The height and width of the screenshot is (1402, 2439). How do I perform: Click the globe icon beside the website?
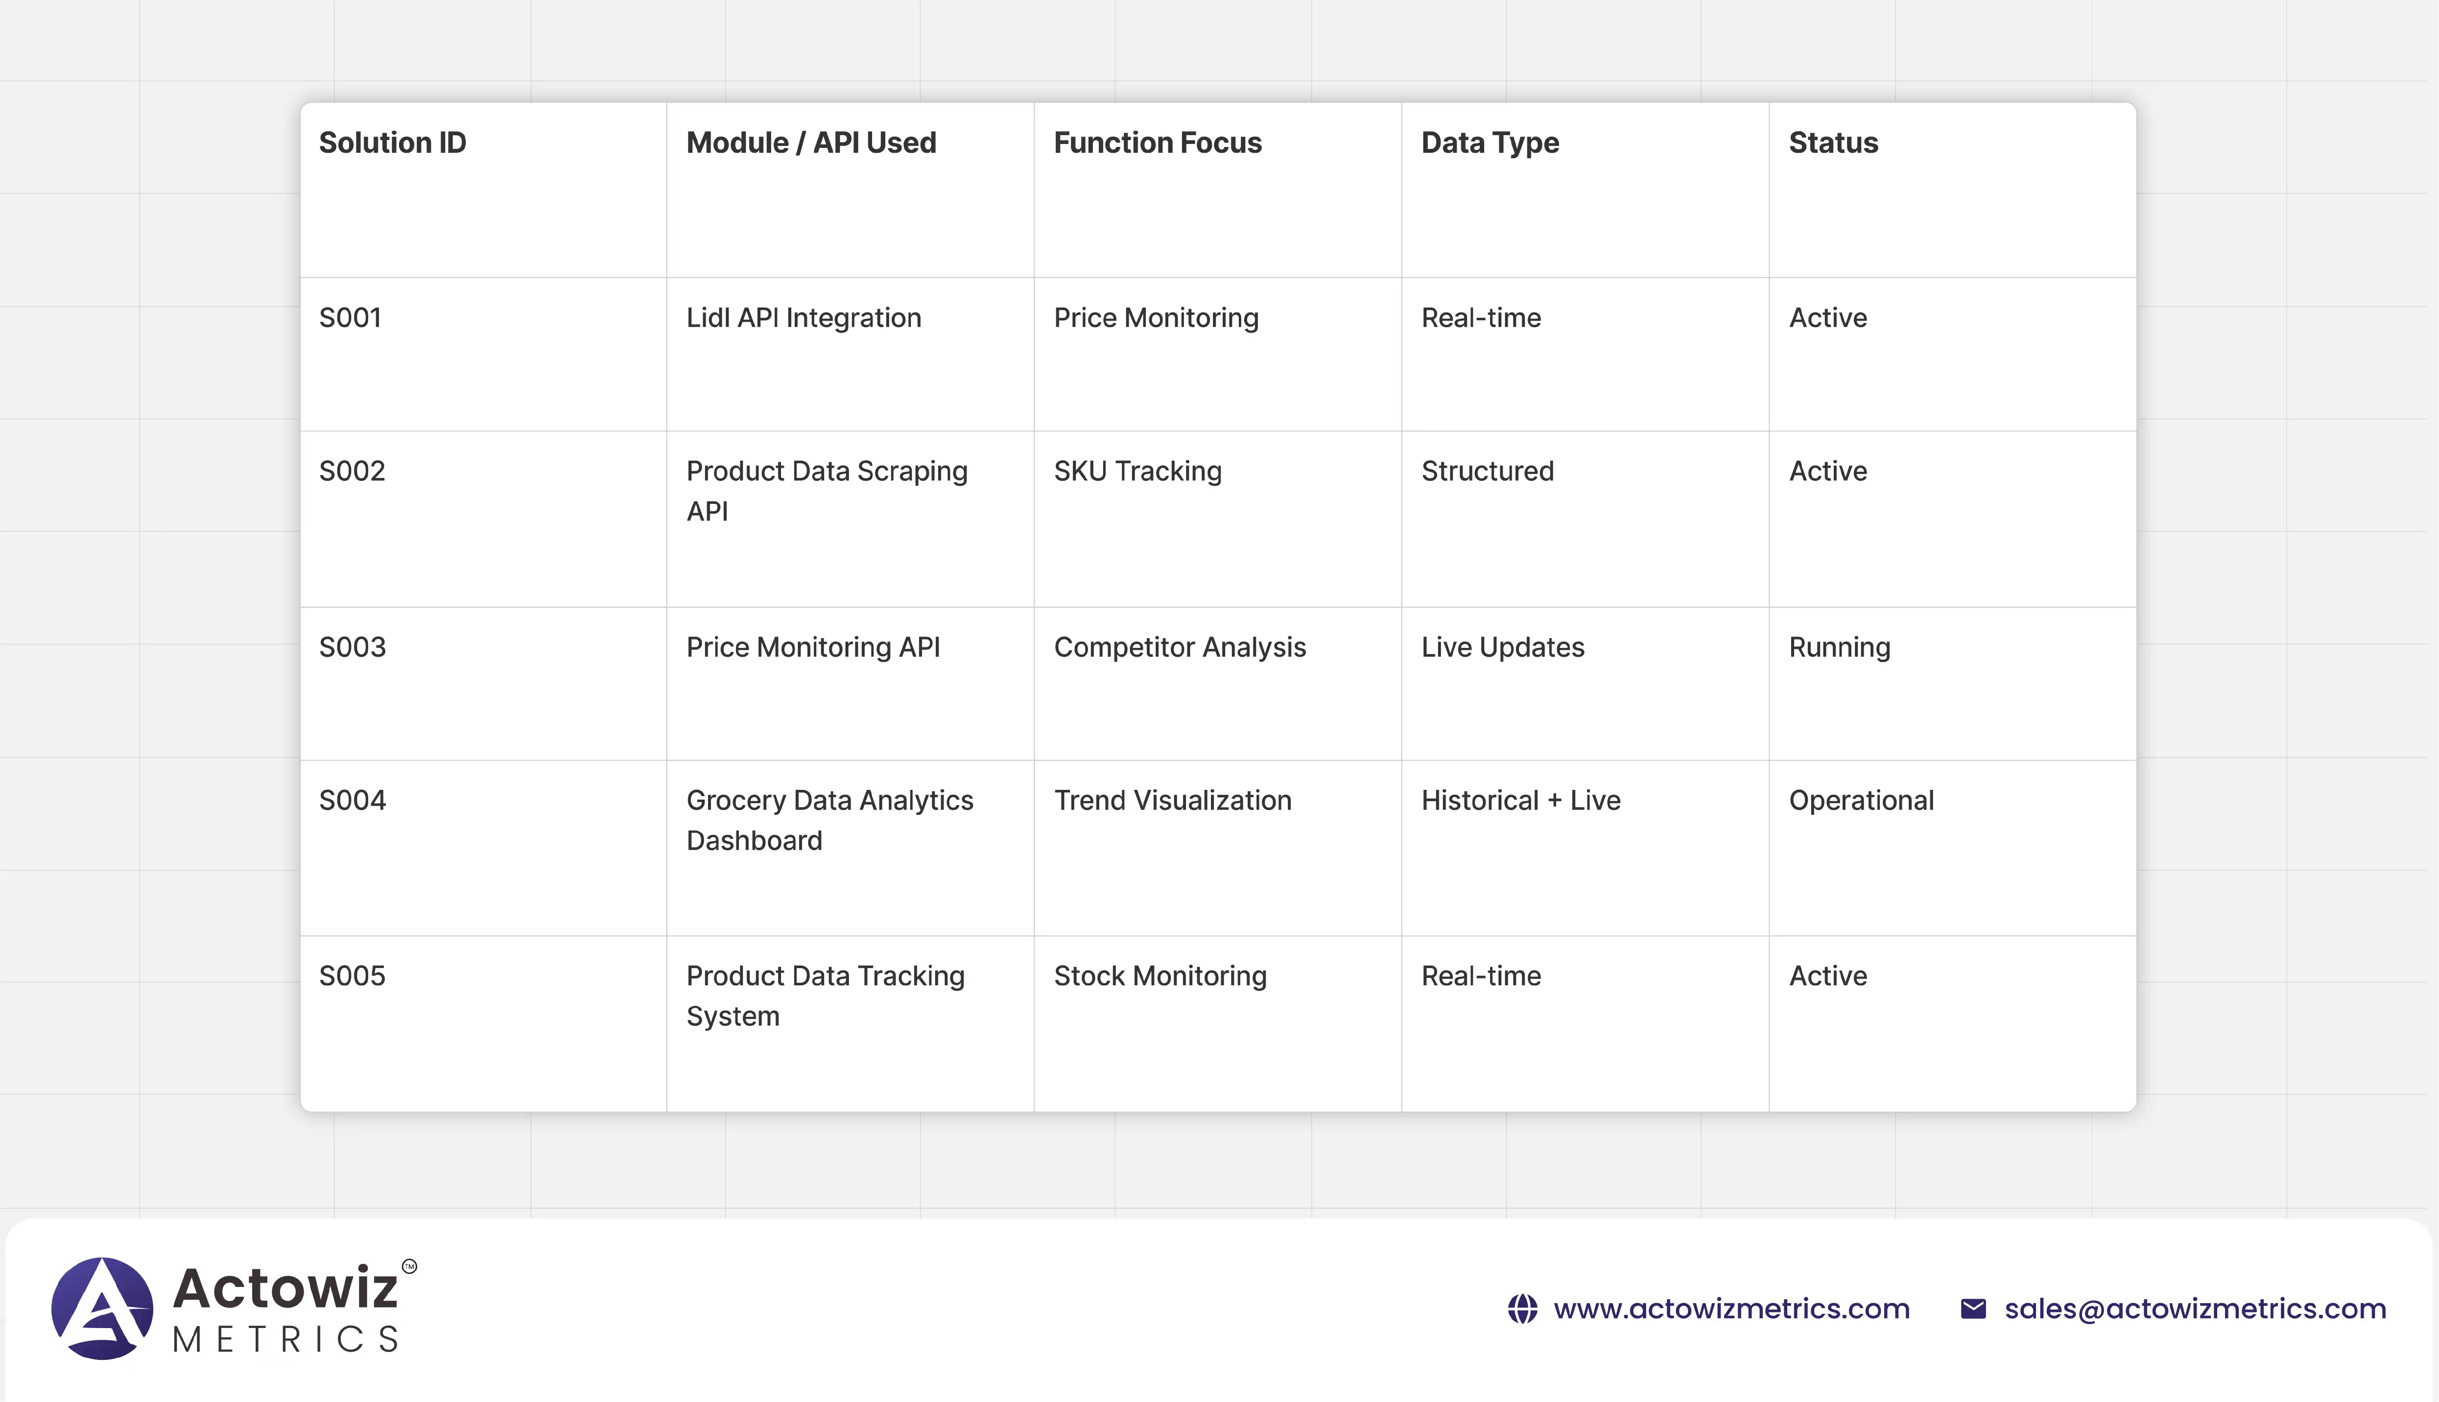1522,1308
